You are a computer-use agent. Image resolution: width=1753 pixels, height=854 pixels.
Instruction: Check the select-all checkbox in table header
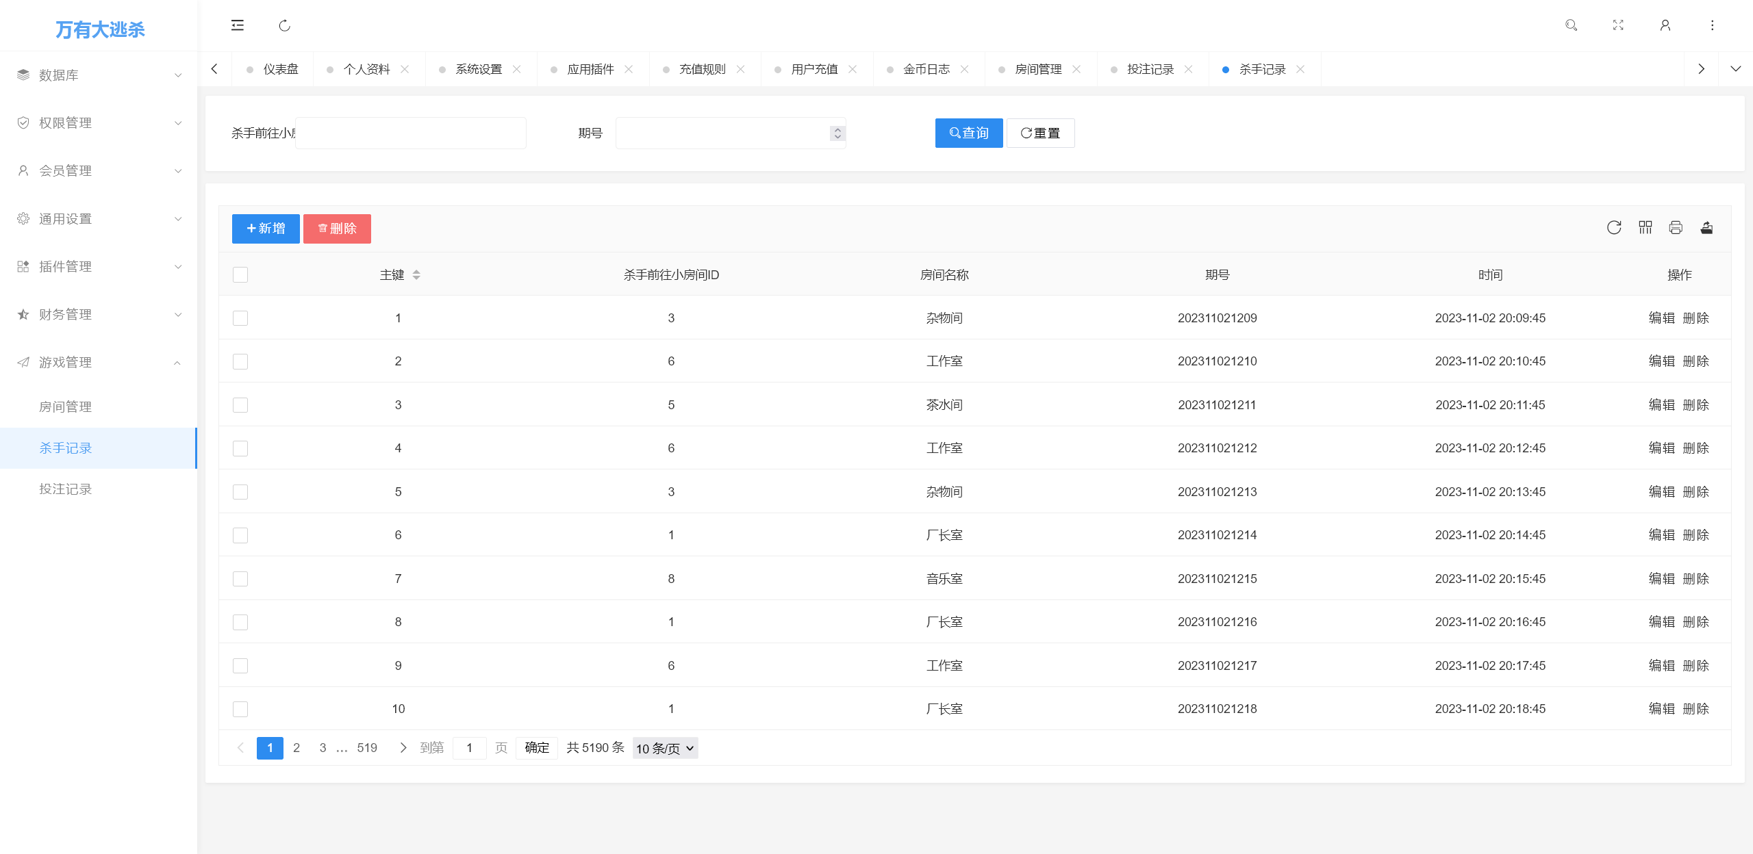point(240,274)
